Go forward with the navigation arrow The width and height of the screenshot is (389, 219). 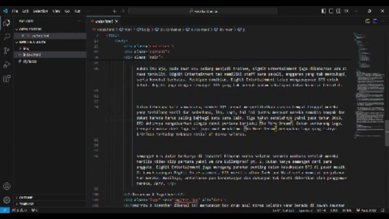122,11
